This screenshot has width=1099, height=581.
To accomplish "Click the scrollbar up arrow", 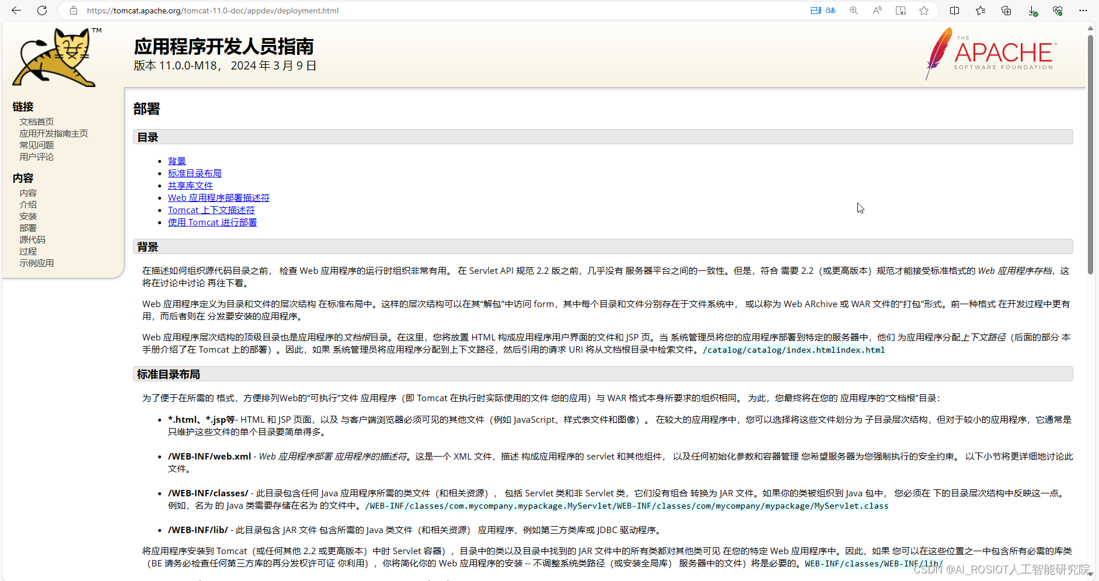I will point(1090,27).
